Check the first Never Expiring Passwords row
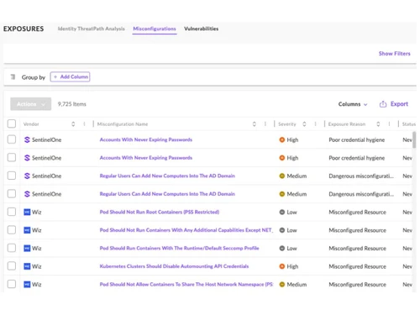Viewport: 420px width, 315px height. [x=12, y=139]
